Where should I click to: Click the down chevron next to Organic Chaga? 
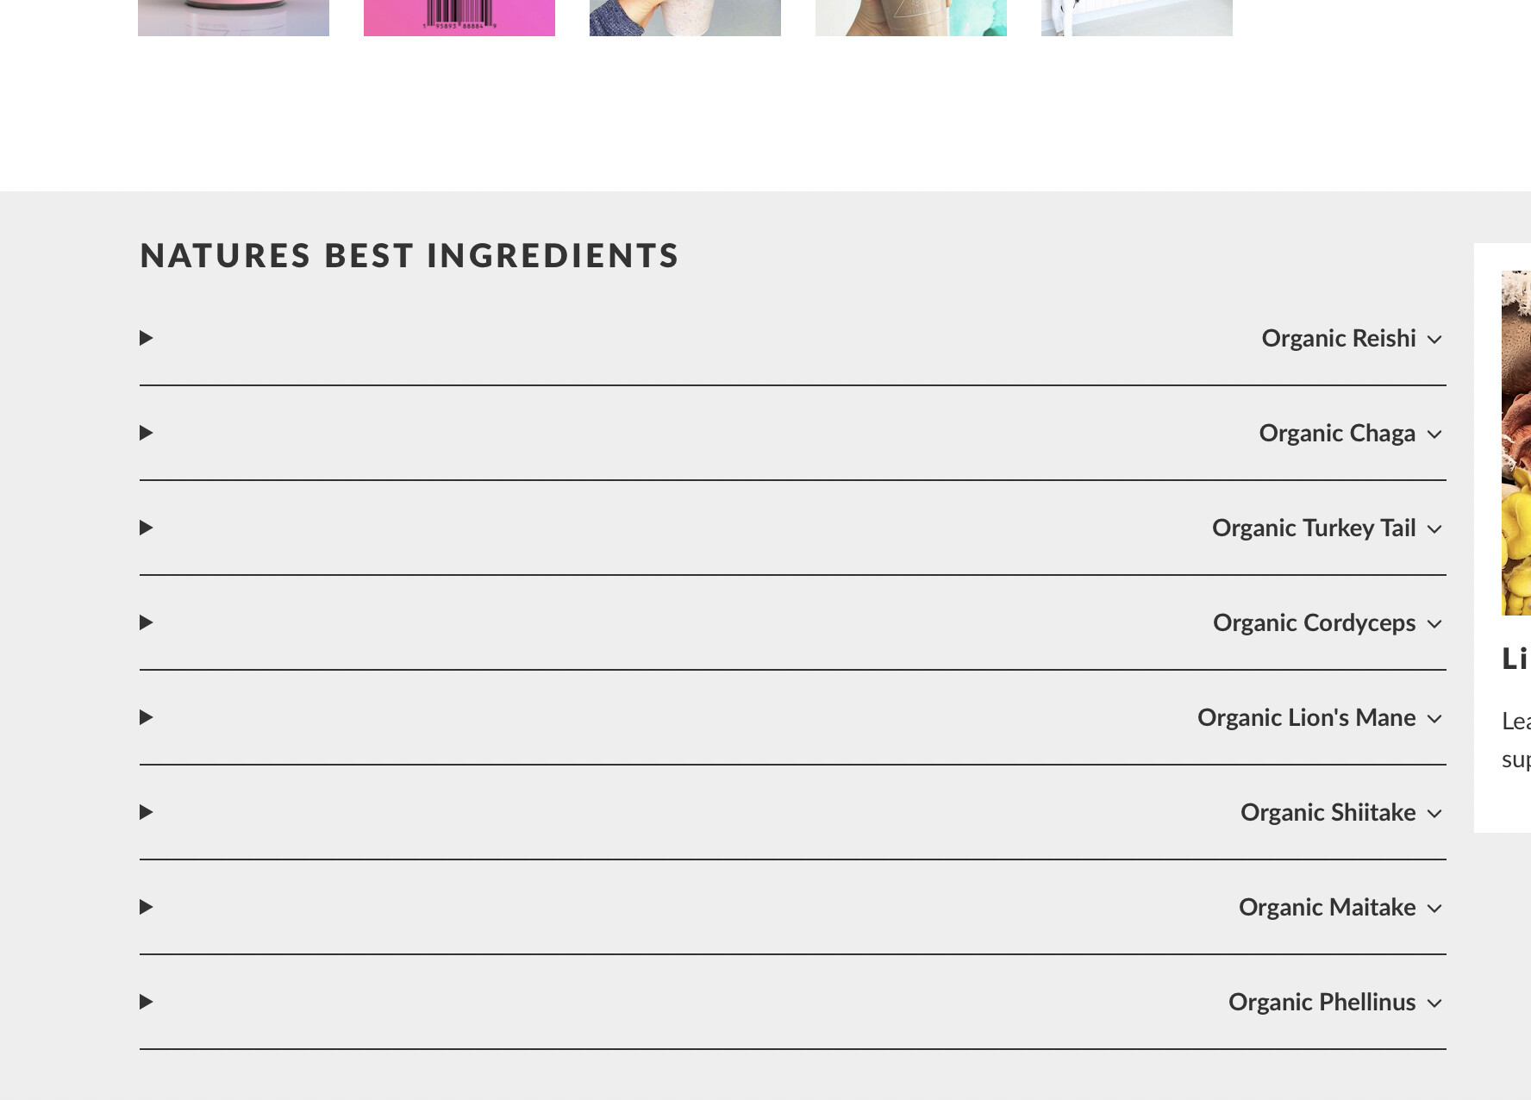[x=1434, y=434]
